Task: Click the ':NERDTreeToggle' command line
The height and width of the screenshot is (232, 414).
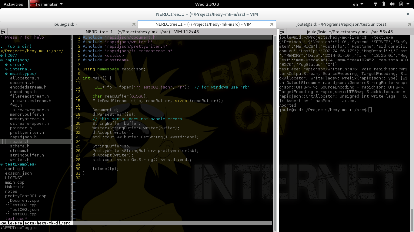Action: tap(18, 227)
